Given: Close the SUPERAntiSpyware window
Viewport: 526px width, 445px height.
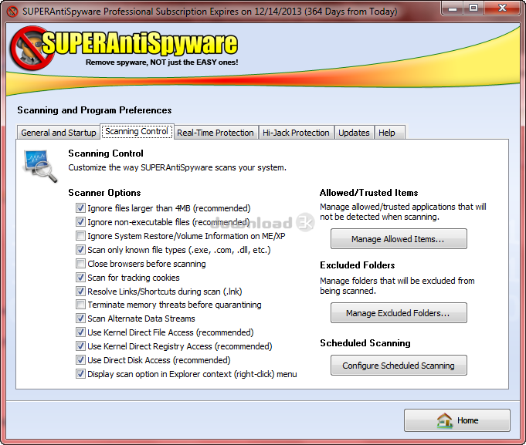Looking at the screenshot, I should click(502, 8).
